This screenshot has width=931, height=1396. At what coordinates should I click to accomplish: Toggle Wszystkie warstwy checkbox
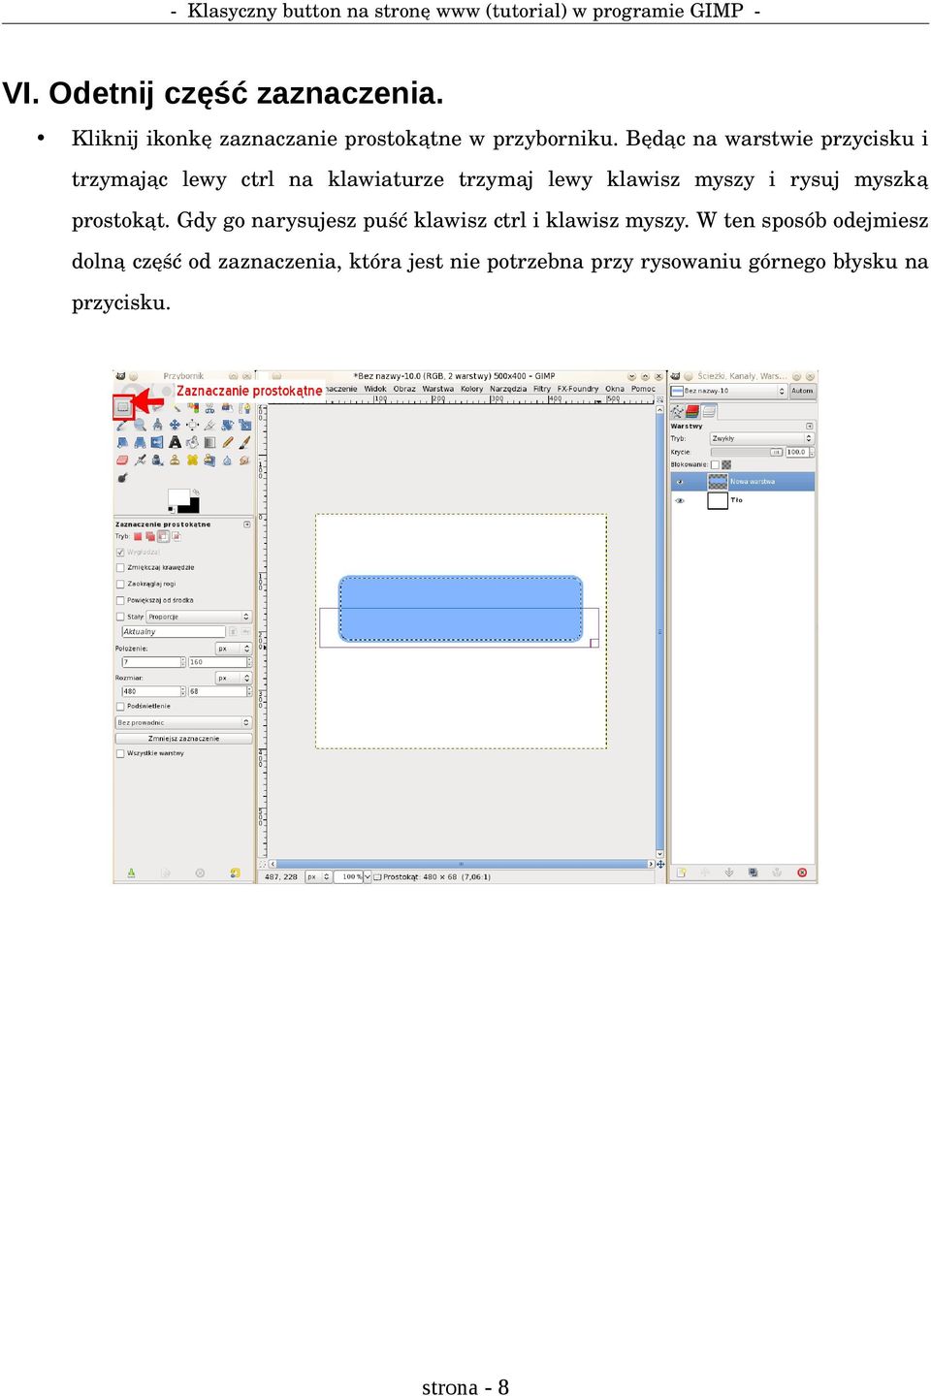pyautogui.click(x=120, y=753)
